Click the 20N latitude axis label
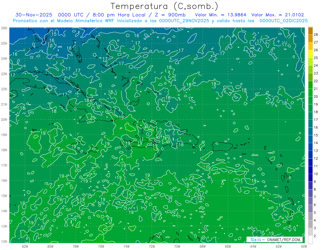Screen dimensions: 323x250 [4, 119]
